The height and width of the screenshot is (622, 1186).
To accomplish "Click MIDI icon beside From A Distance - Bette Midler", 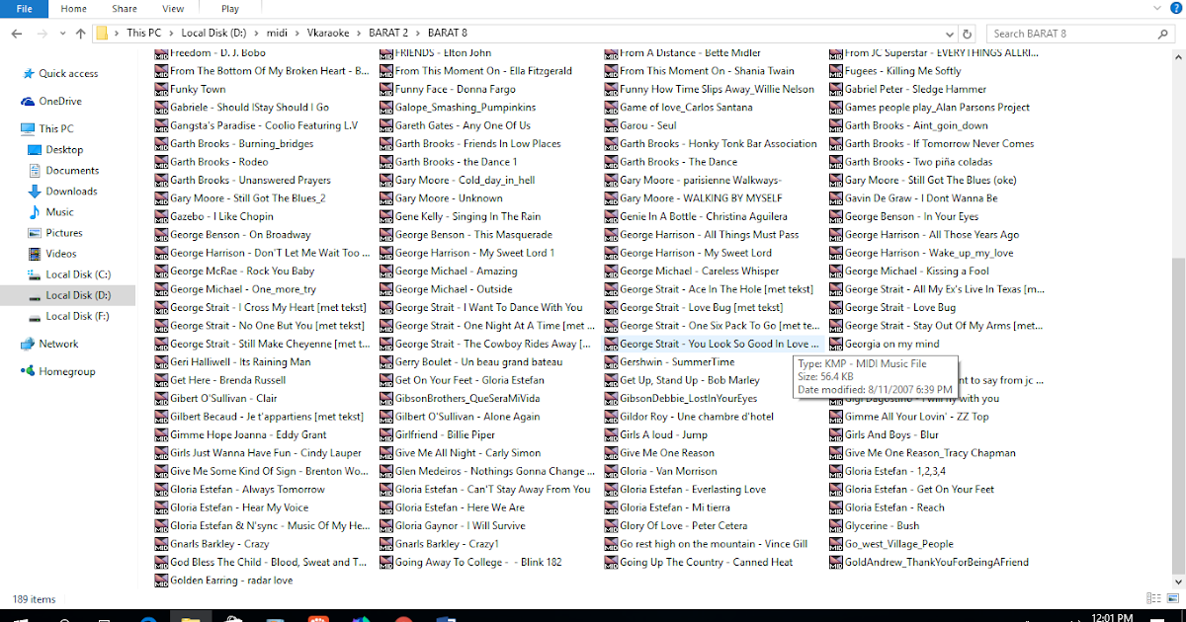I will click(x=611, y=53).
